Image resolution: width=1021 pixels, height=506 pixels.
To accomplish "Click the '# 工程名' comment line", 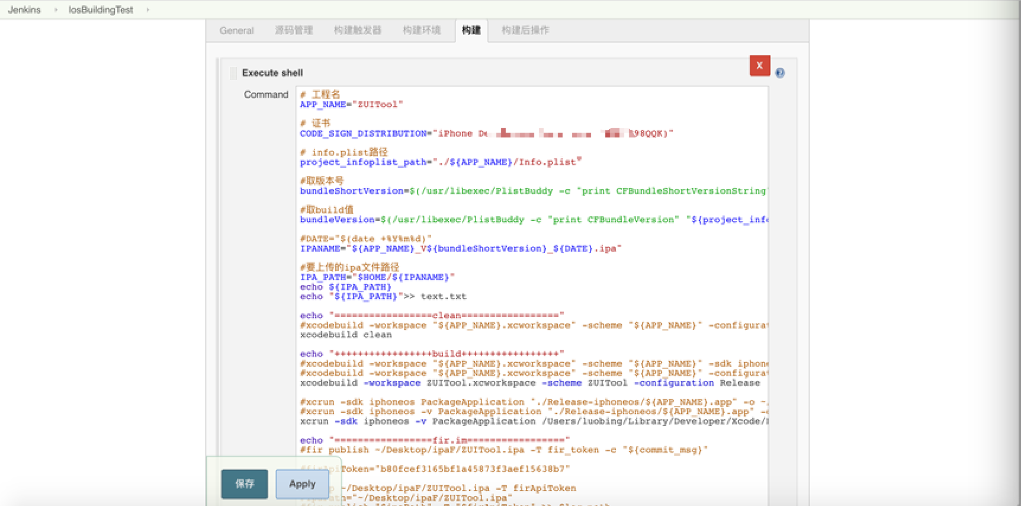I will (x=320, y=94).
